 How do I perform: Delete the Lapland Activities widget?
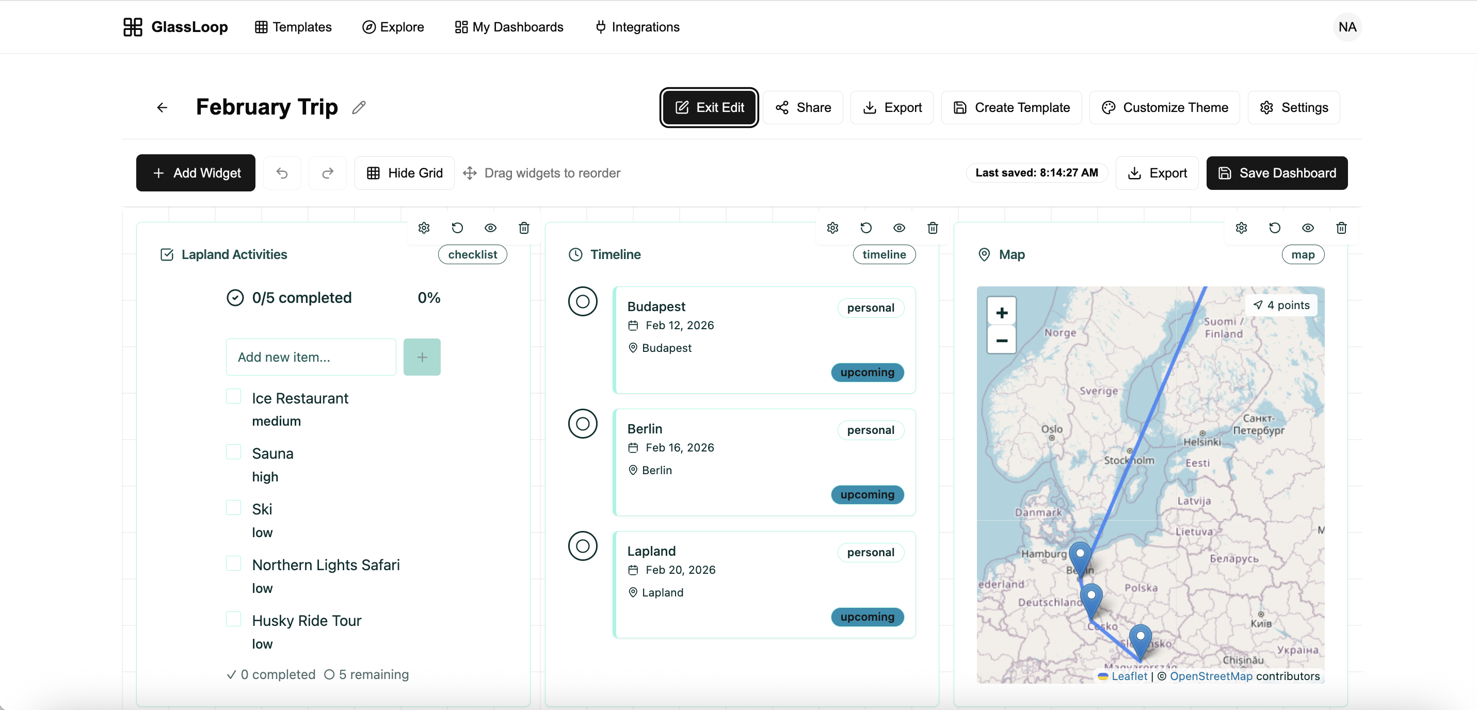[524, 228]
